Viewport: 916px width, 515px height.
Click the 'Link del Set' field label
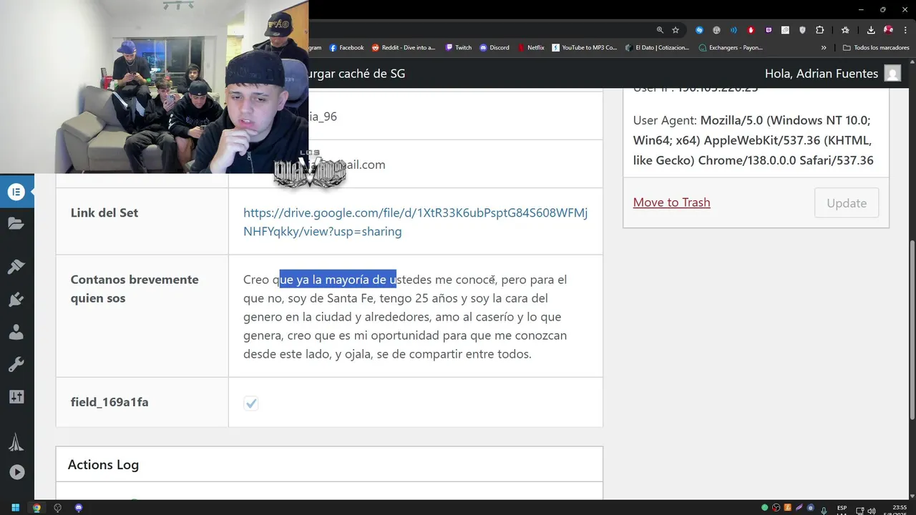tap(104, 213)
